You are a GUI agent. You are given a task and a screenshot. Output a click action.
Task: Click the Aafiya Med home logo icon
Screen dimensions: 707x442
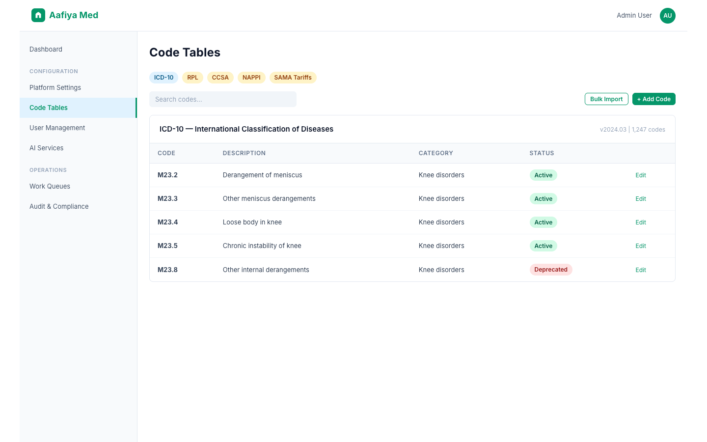38,15
